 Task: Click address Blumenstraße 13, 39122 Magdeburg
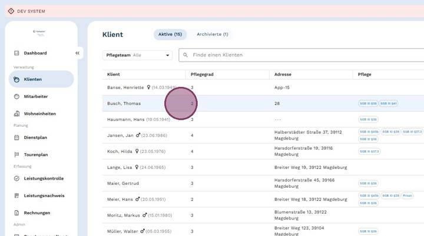[x=300, y=215]
